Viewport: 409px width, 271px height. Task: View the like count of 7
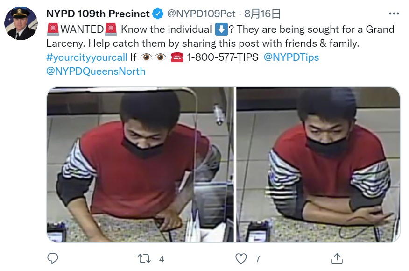coord(258,259)
